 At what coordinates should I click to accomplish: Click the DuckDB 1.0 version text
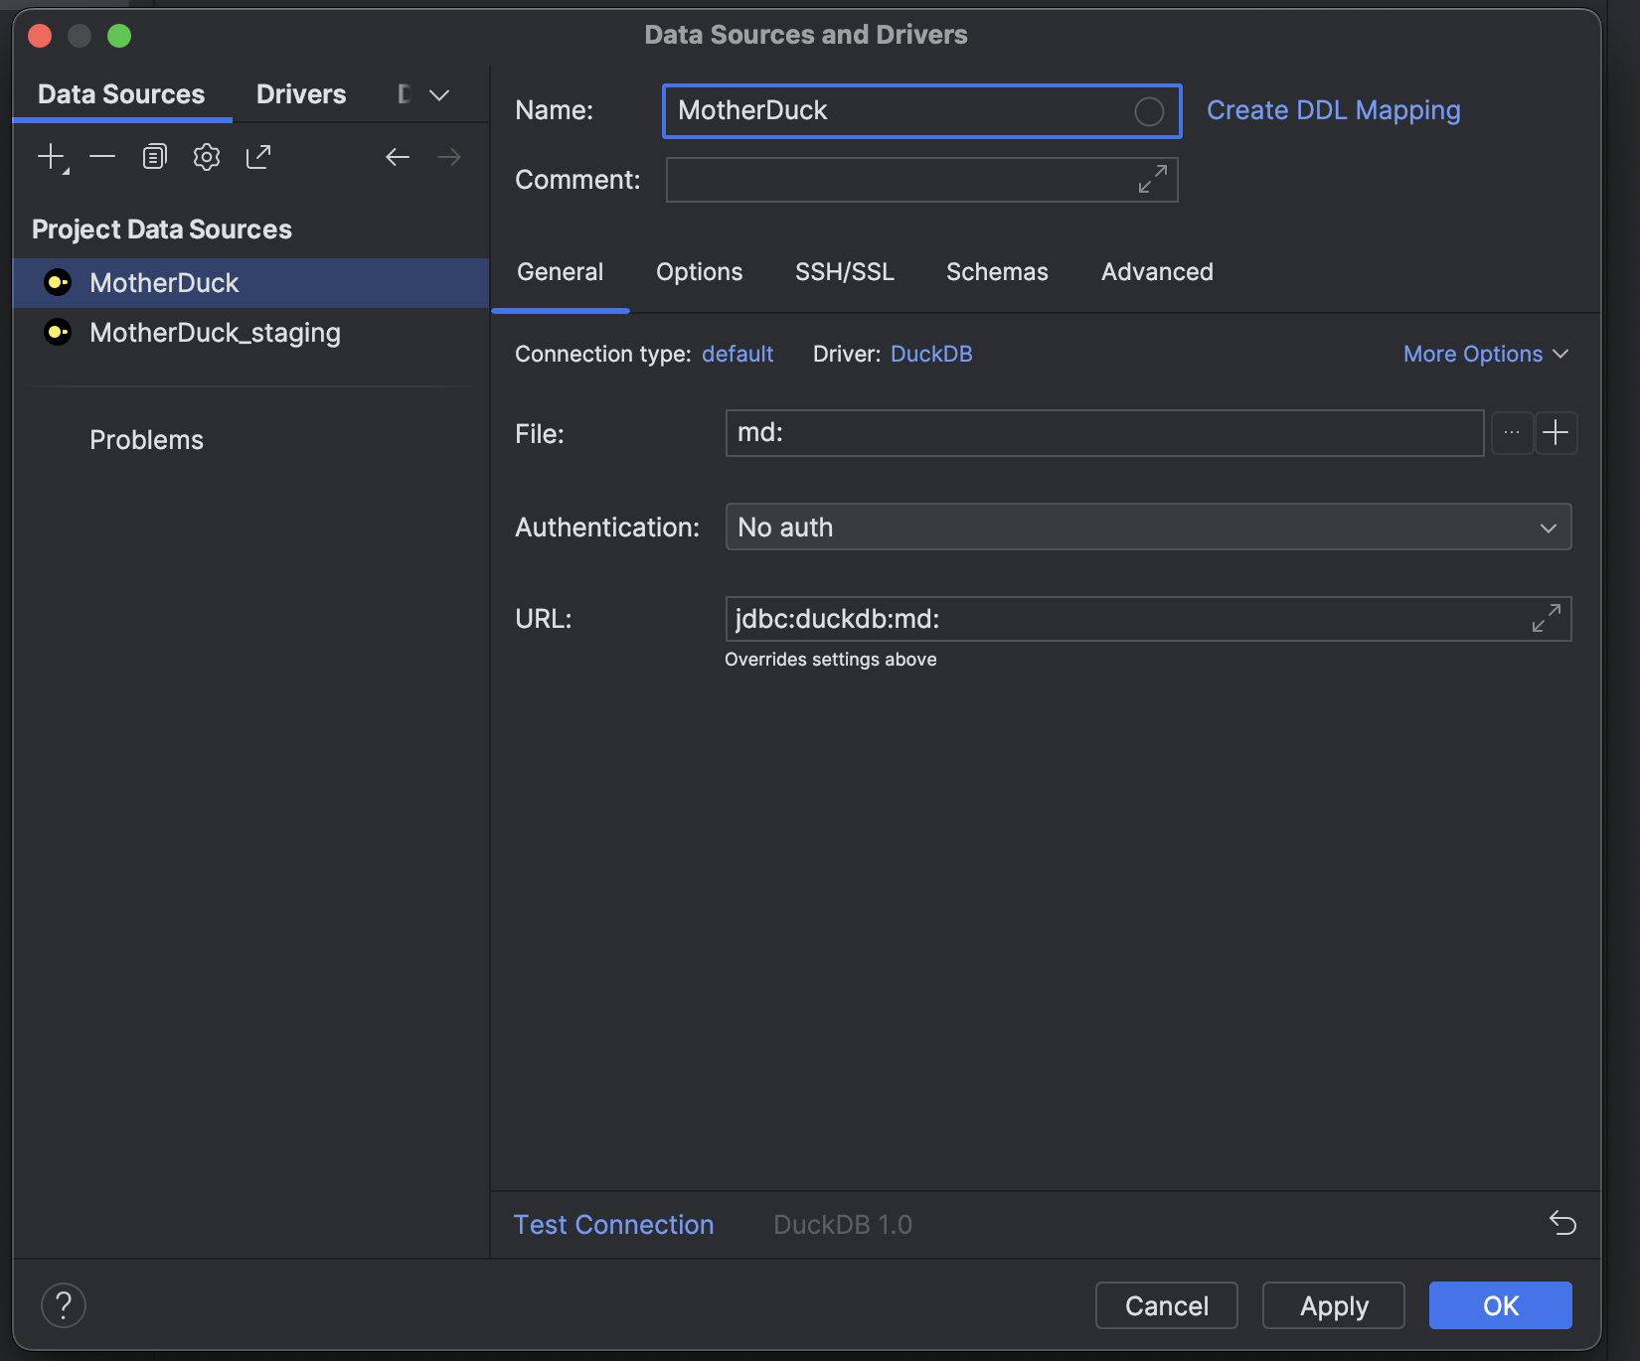[843, 1224]
